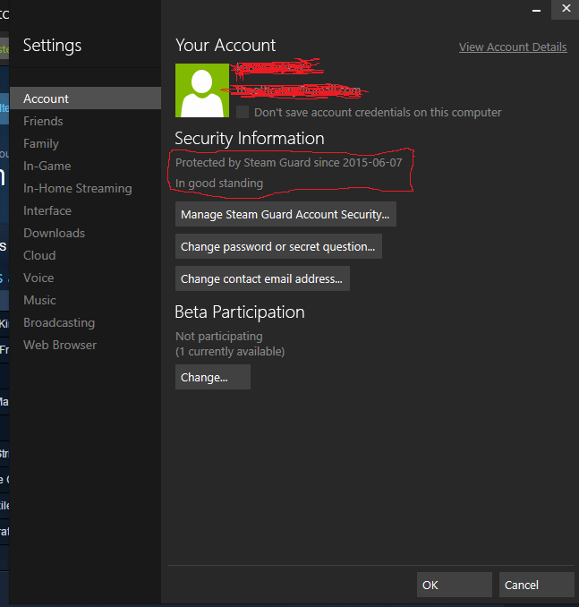Click the 'In good standing' status text
Image resolution: width=579 pixels, height=607 pixels.
[x=219, y=184]
